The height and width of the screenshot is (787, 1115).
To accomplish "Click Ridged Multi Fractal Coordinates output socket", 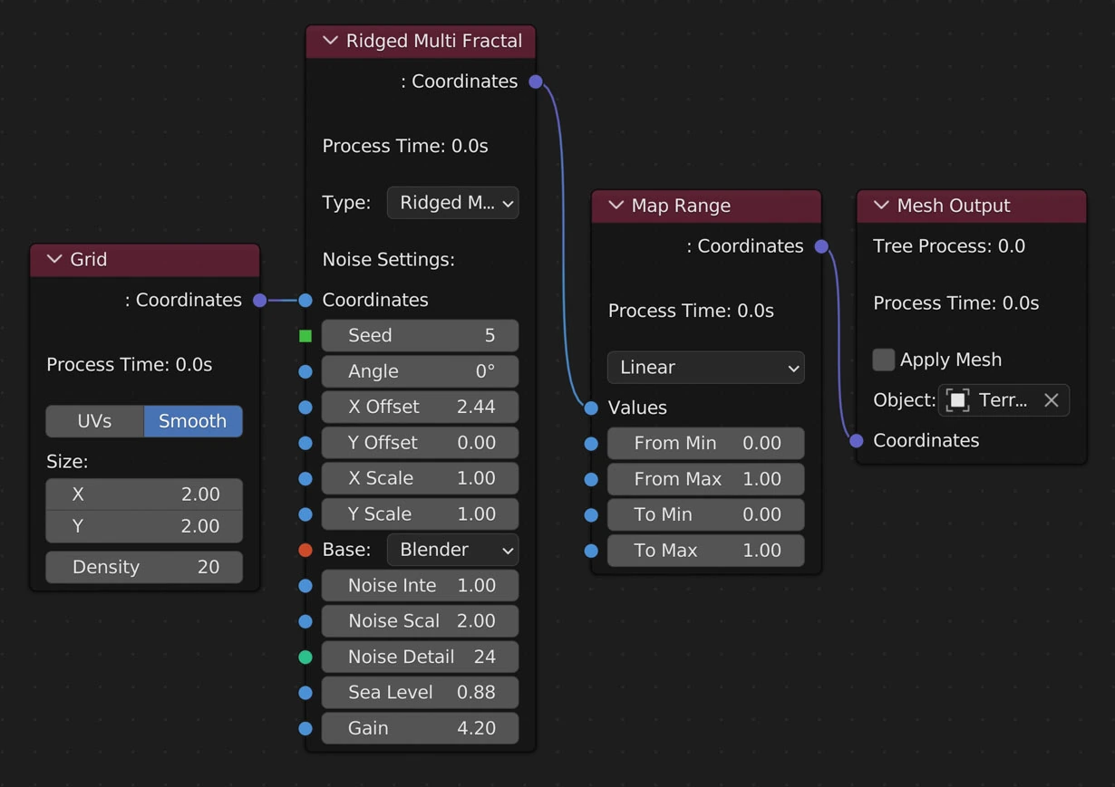I will pyautogui.click(x=536, y=82).
